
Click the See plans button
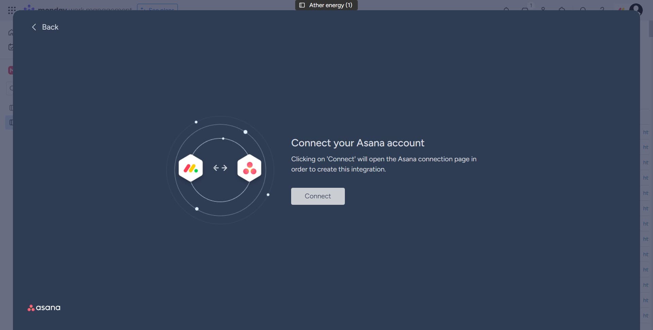point(157,10)
